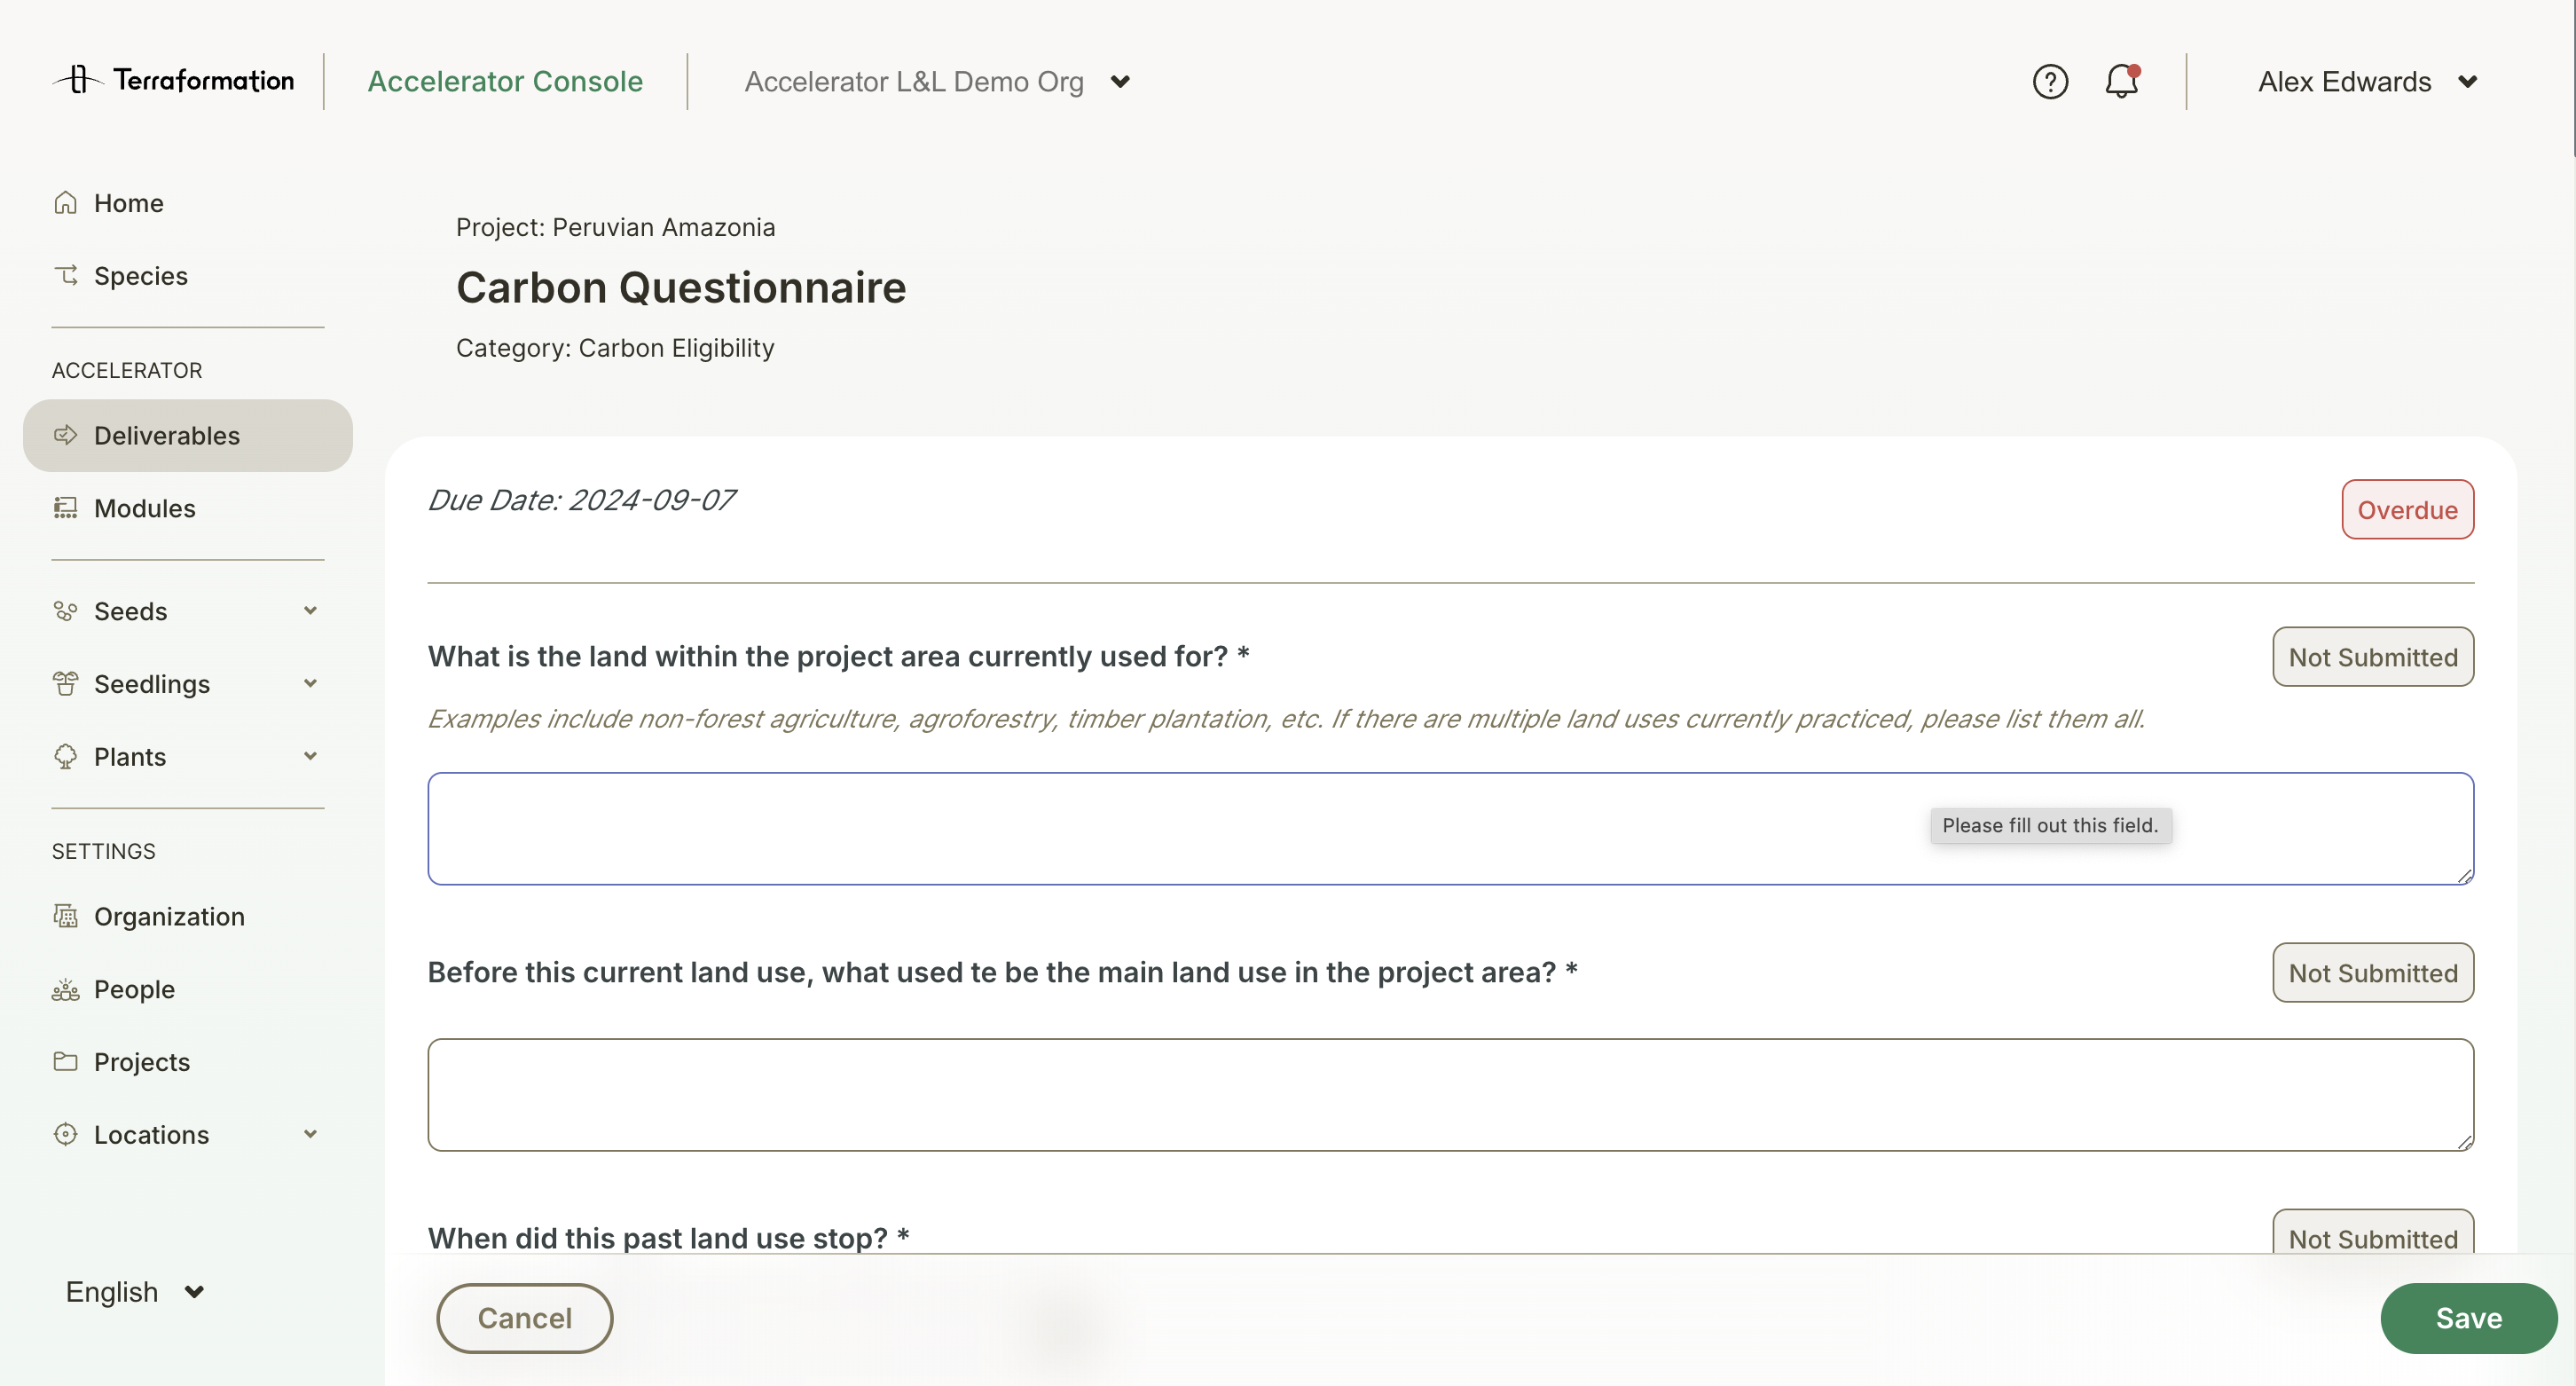Click the resize handle of second text area

coord(2464,1141)
